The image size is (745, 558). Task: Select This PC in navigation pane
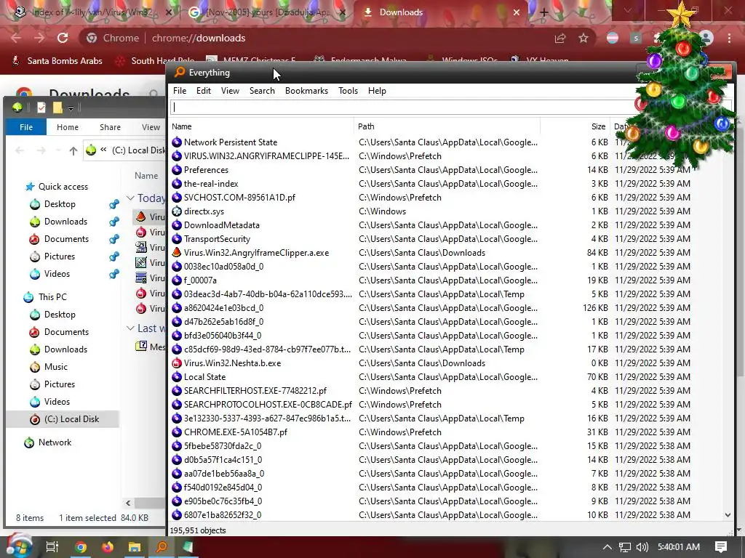[52, 297]
